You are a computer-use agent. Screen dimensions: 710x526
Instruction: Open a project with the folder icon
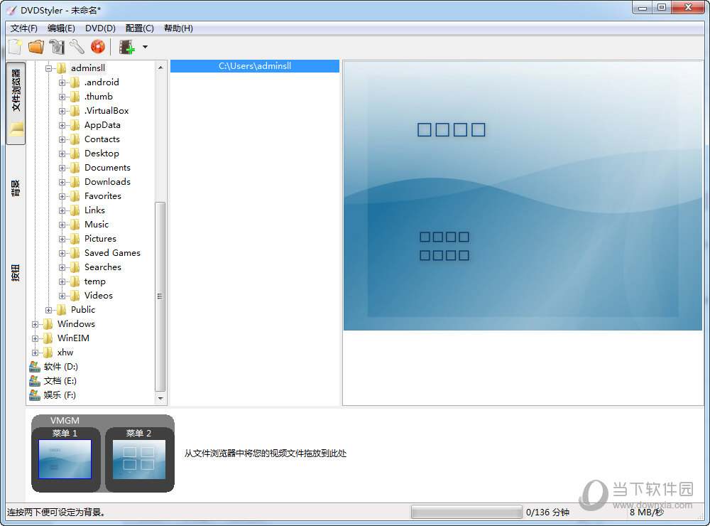(36, 47)
